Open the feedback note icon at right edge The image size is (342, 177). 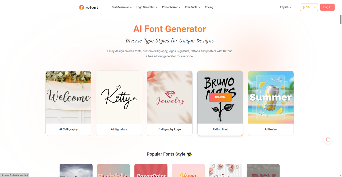coord(328,139)
